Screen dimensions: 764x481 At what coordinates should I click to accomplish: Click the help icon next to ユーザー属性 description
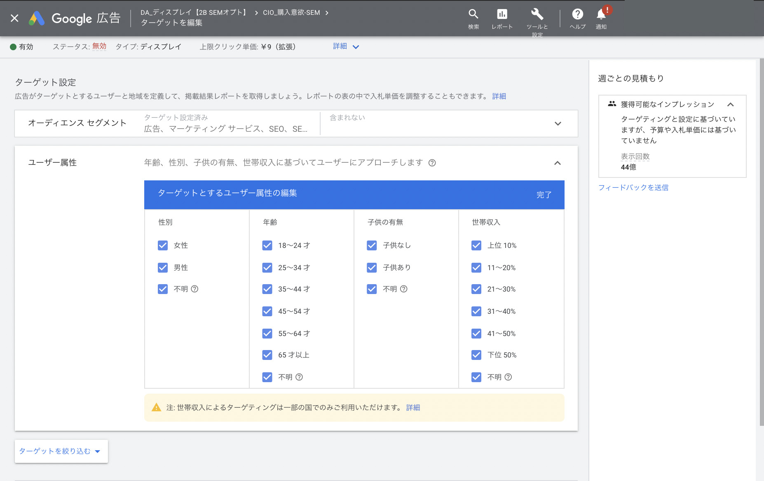pos(432,163)
